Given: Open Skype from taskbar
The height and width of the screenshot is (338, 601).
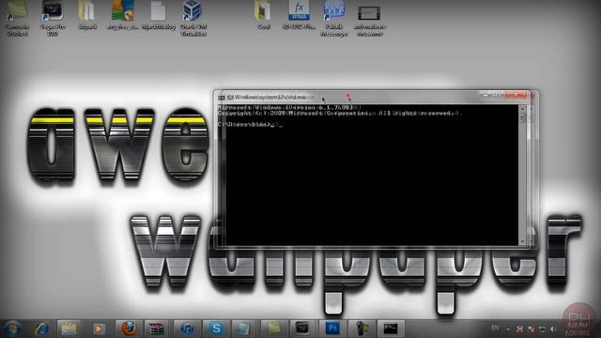Looking at the screenshot, I should 216,329.
